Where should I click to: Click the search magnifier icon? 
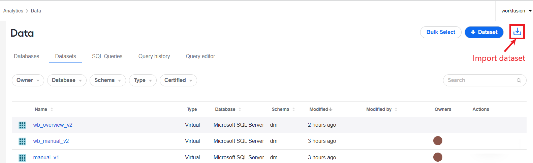(519, 80)
